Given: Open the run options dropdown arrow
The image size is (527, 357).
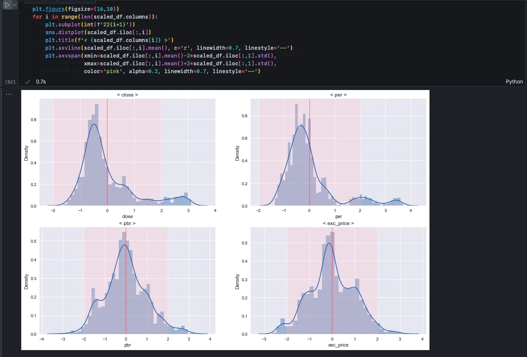Looking at the screenshot, I should (14, 5).
